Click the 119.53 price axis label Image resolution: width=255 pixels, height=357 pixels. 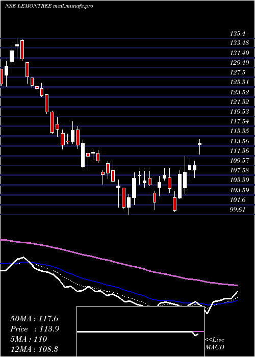240,112
